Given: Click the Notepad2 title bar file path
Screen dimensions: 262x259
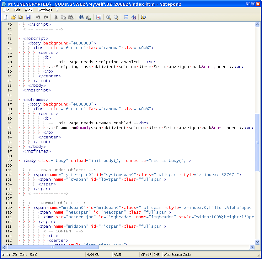Looking at the screenshot, I should (81, 4).
